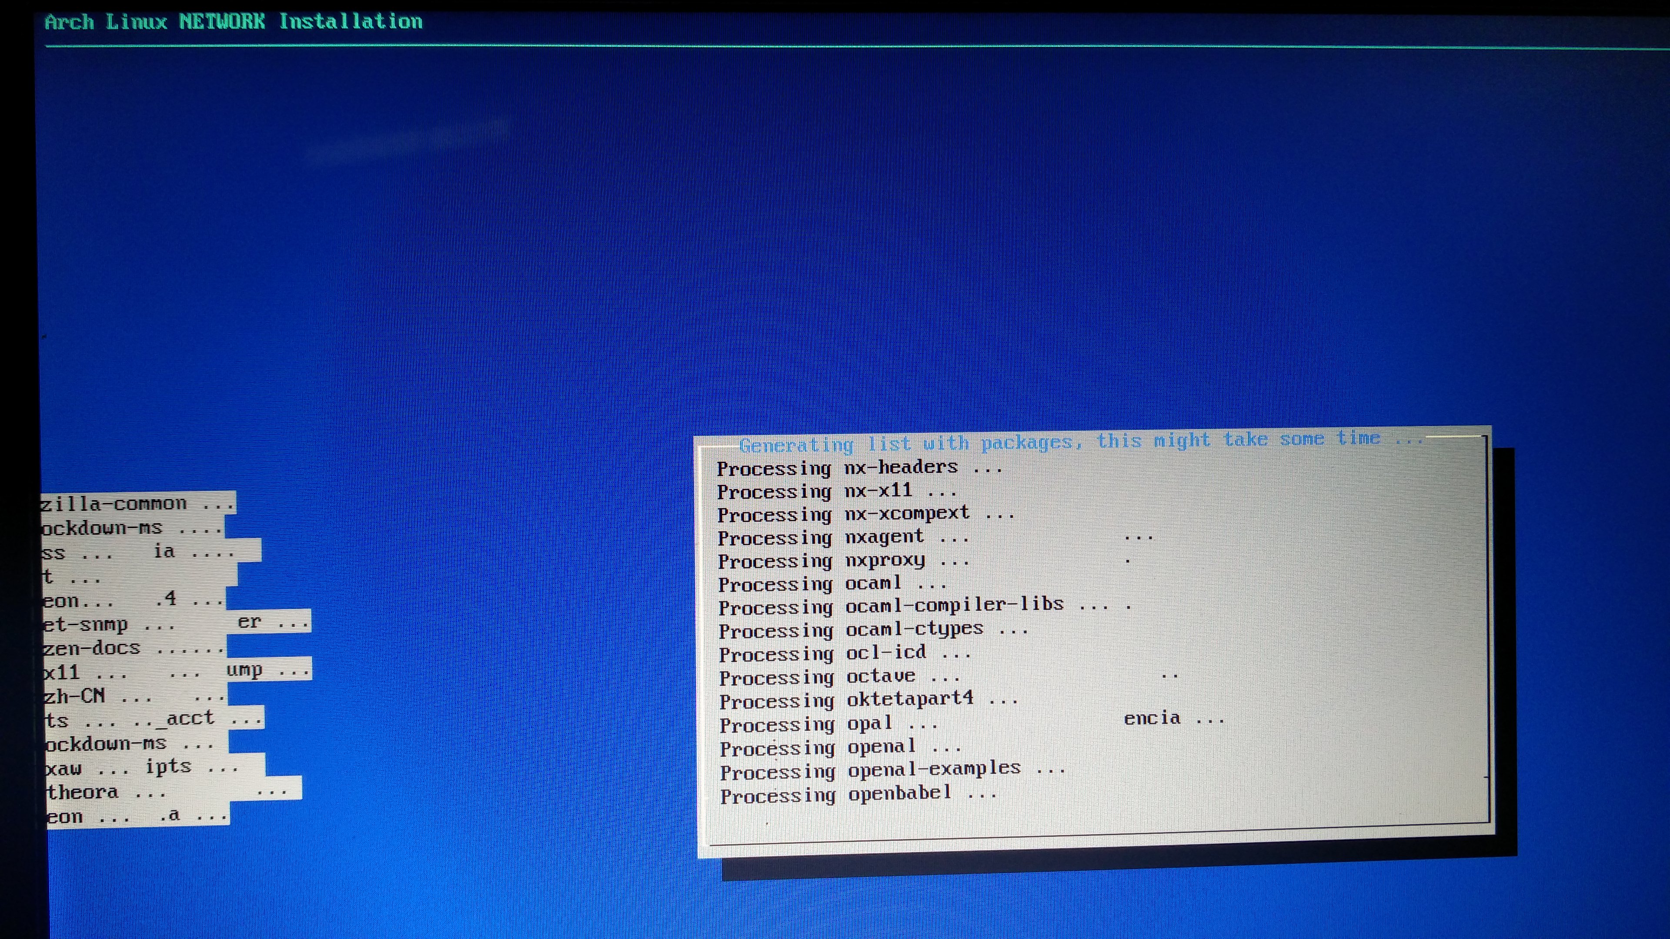Select the 'Processing opal ...' line

point(829,725)
